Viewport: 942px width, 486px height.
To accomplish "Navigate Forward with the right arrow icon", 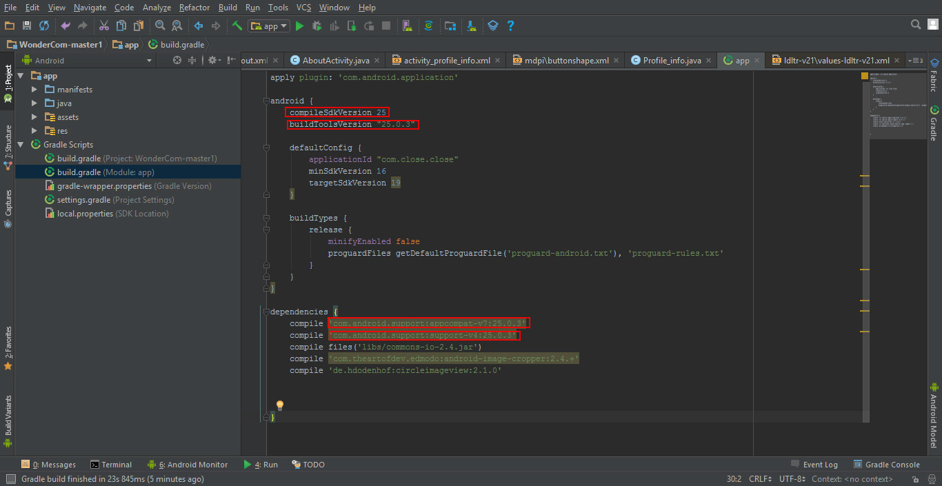I will point(216,26).
